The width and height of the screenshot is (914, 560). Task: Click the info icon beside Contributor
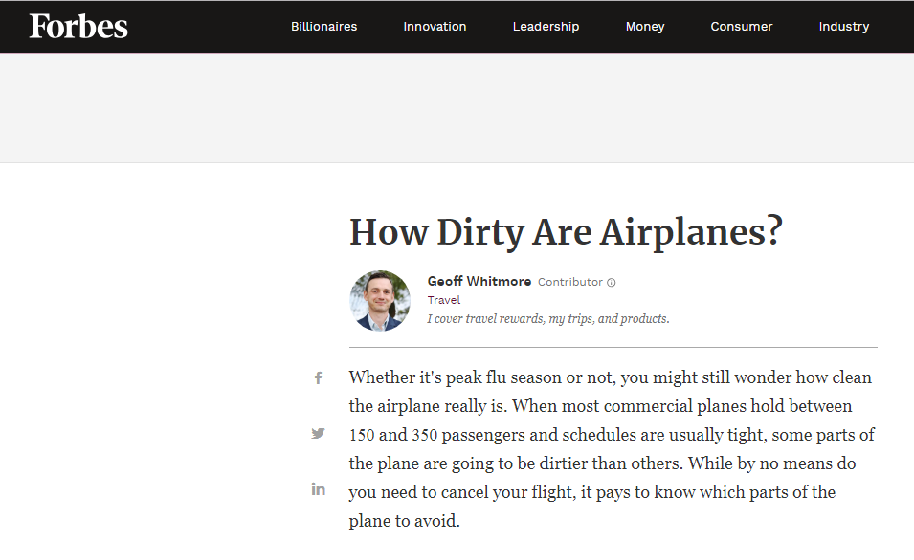point(612,283)
